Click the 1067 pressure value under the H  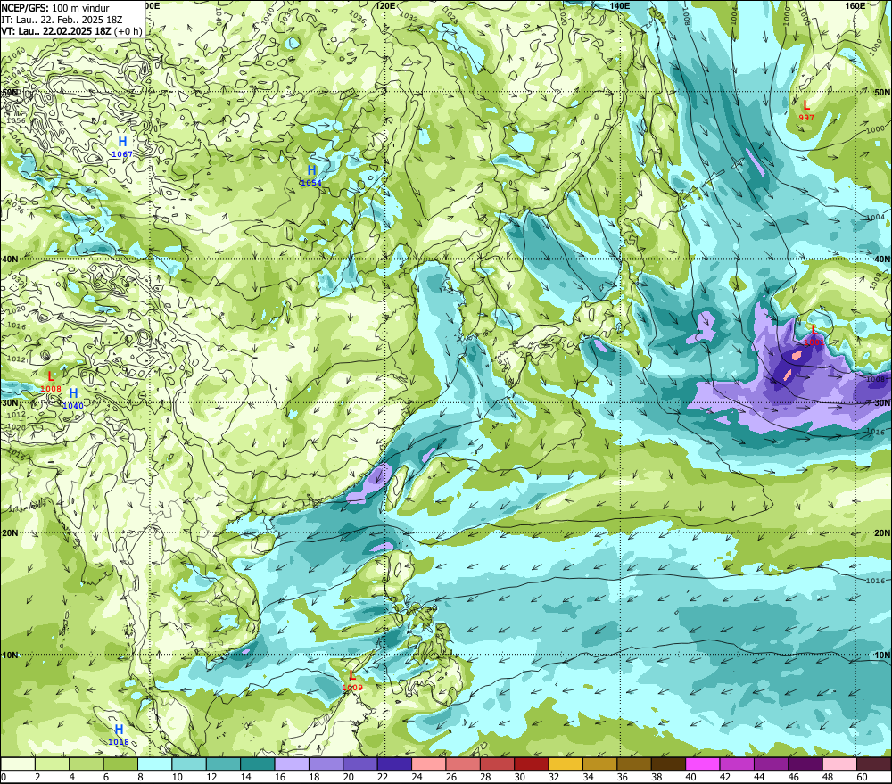click(x=122, y=154)
